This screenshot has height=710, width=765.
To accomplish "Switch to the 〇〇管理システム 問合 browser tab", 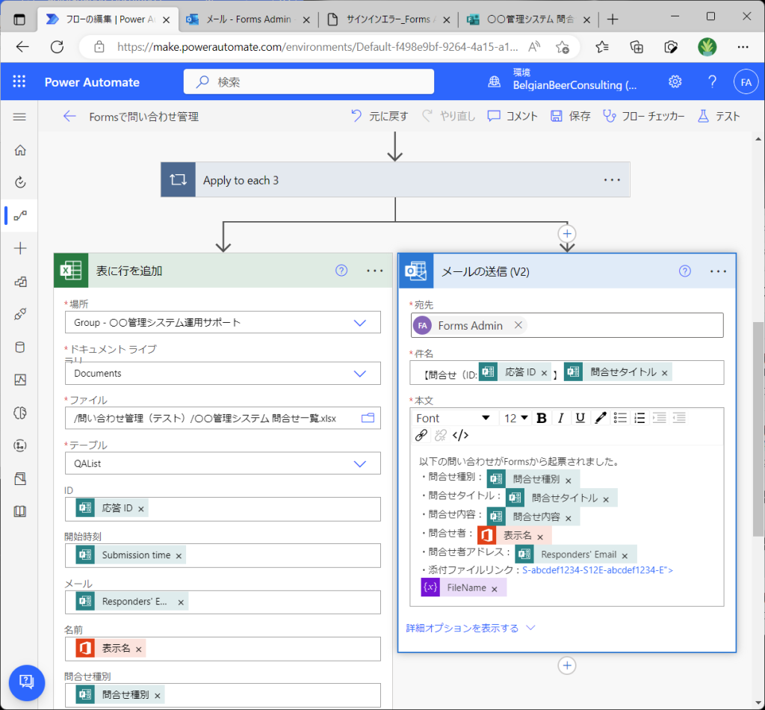I will (x=528, y=19).
